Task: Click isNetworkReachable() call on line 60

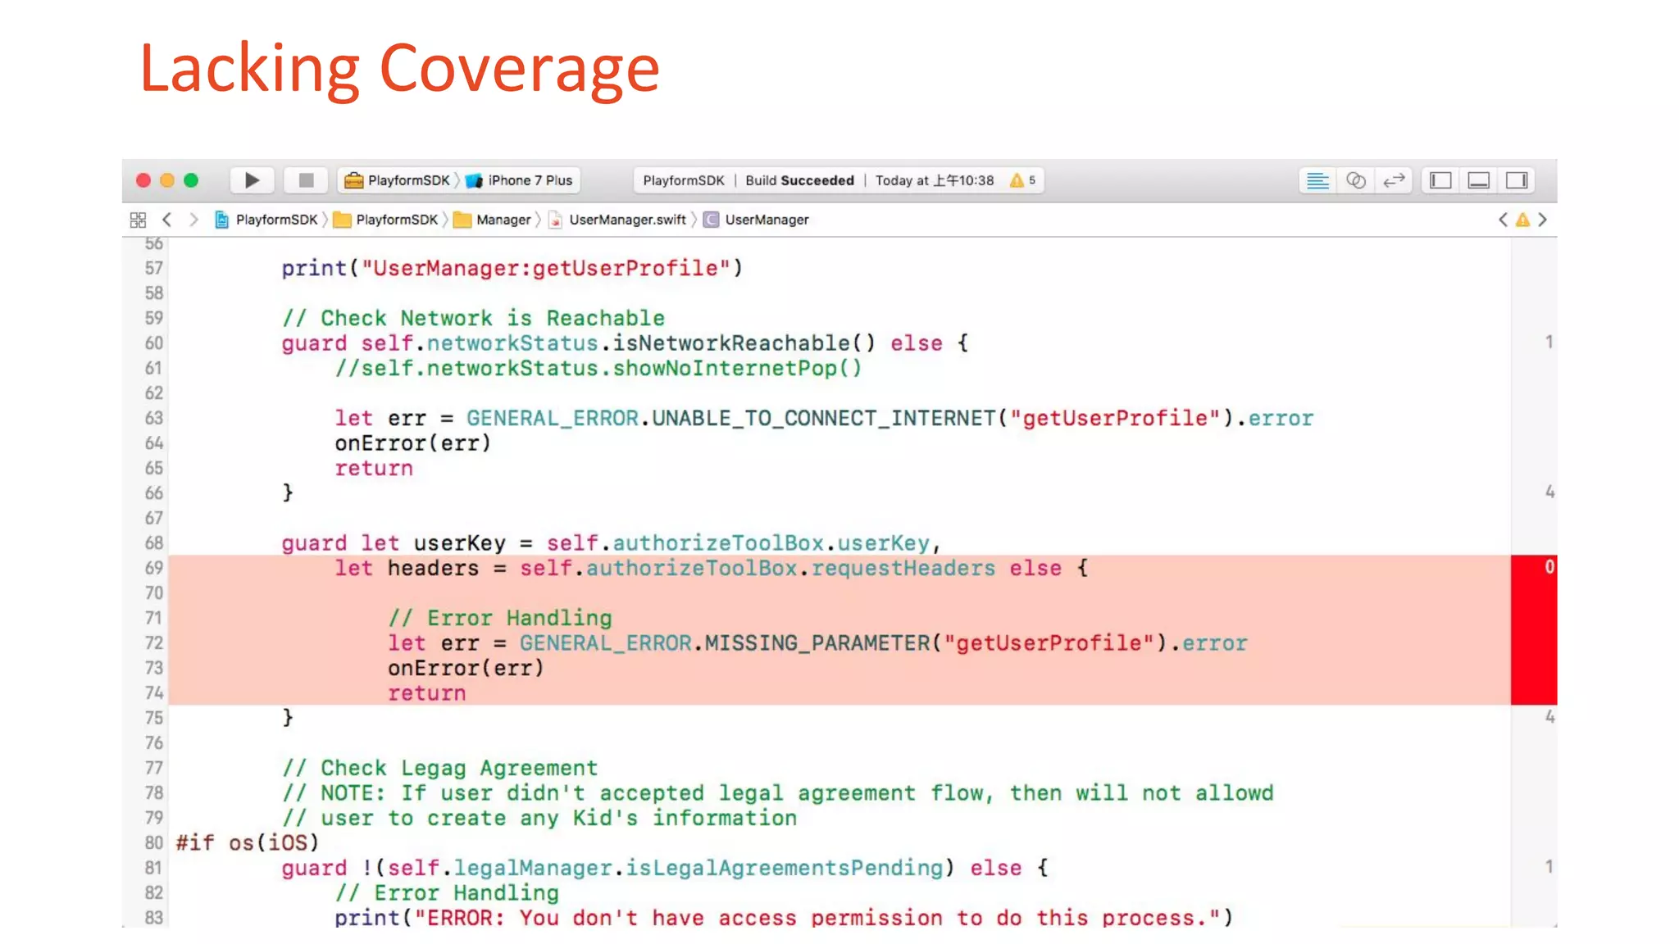Action: 744,343
